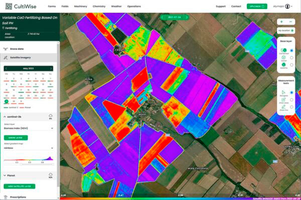Click the gradient histogram range slider
Image resolution: width=301 pixels, height=200 pixels.
29,164
